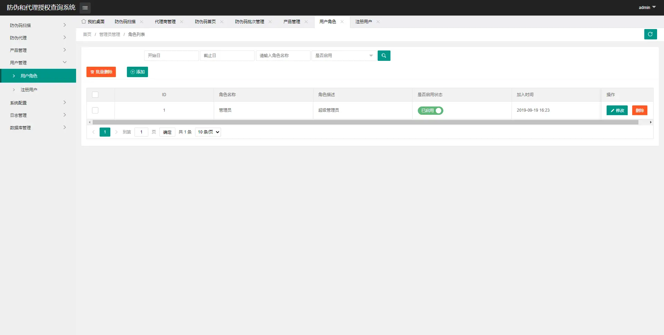Close the 产品管理 tab
The image size is (664, 335).
point(306,22)
